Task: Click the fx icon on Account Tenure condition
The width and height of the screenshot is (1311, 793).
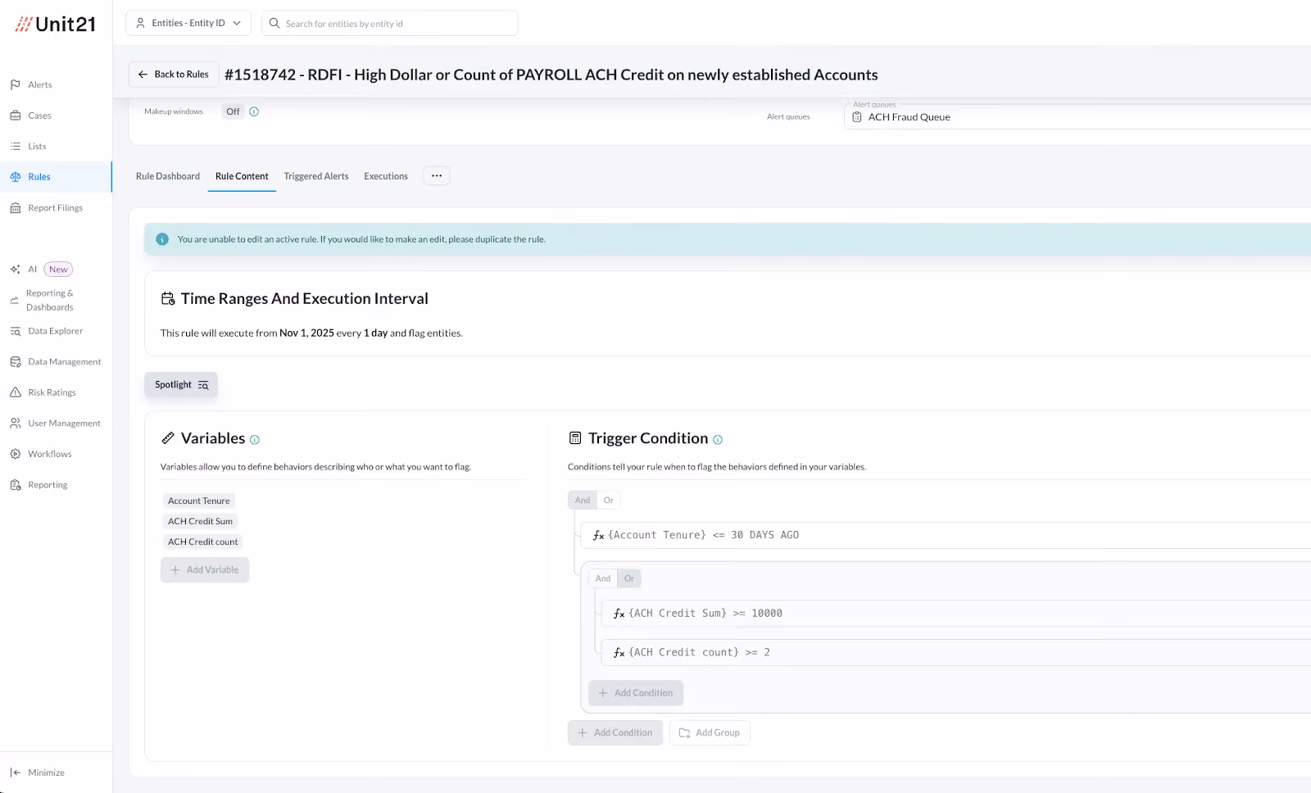Action: point(599,536)
